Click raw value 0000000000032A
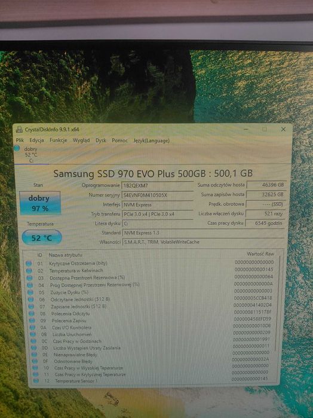Viewport: 313px width, 418px height. click(x=250, y=359)
